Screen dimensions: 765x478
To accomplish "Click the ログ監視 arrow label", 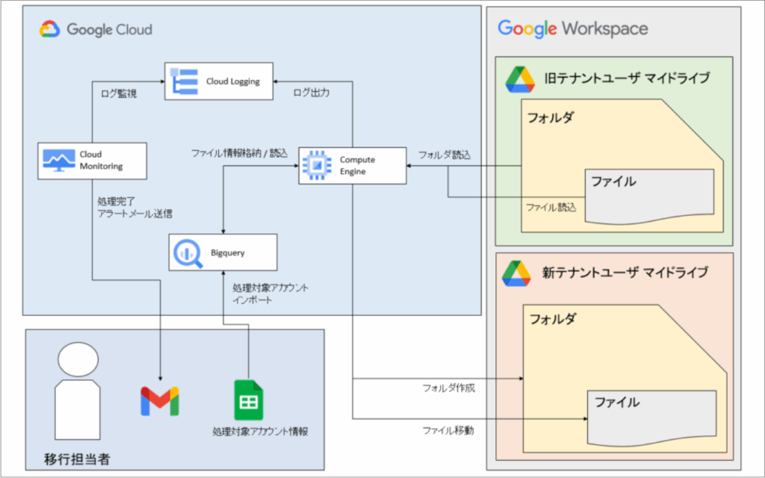I will [118, 94].
